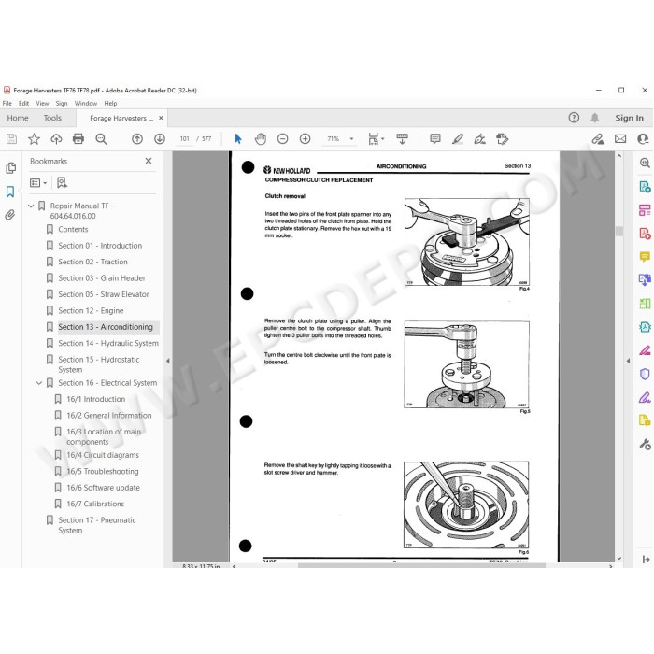The image size is (654, 654).
Task: Open the View menu
Action: [x=42, y=103]
